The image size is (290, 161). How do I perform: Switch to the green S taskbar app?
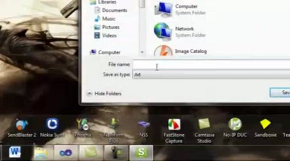click(x=141, y=153)
